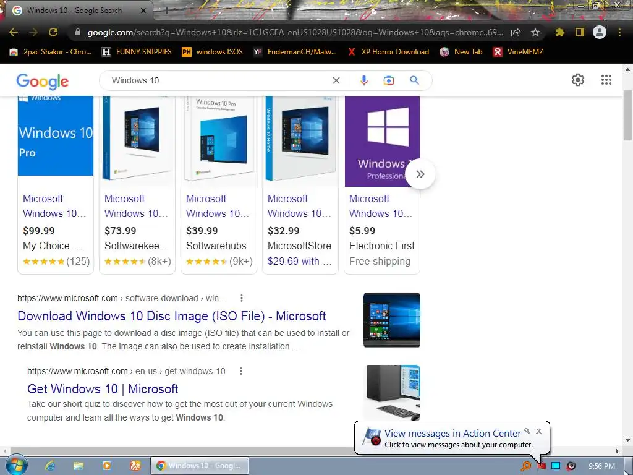Open Download Windows 10 Disc Image link
This screenshot has height=475, width=633.
click(172, 316)
